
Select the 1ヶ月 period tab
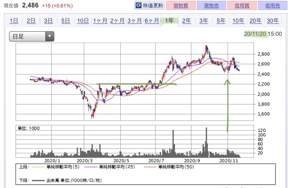tap(100, 21)
